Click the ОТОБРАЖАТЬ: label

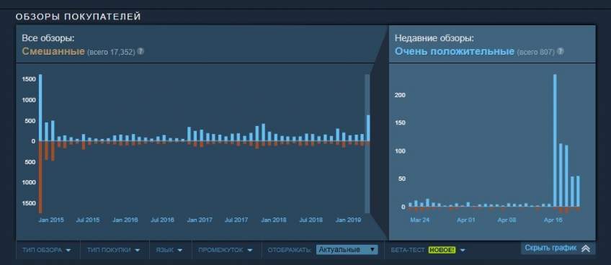(x=290, y=250)
